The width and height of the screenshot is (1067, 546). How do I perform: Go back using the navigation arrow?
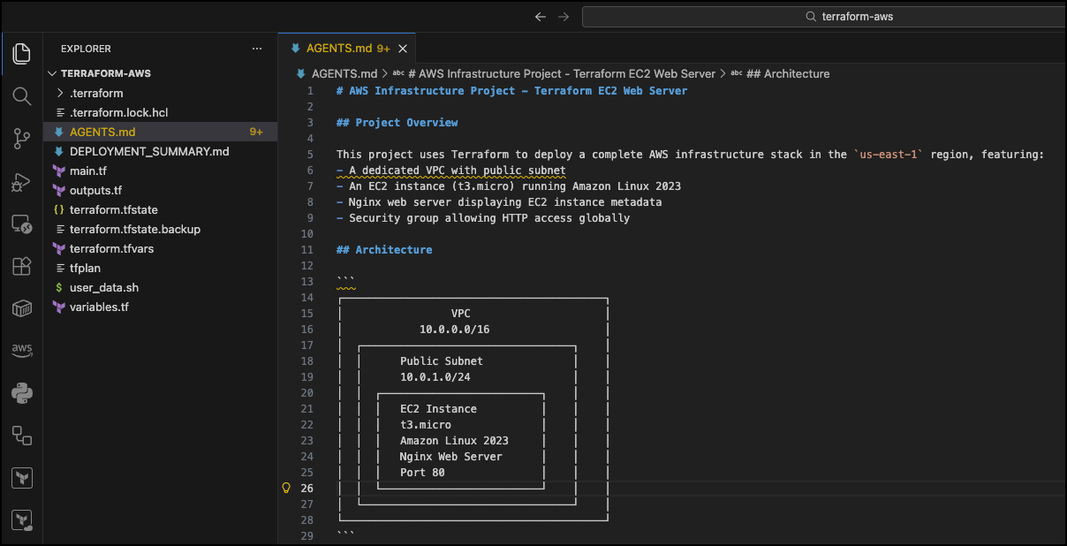[x=541, y=17]
